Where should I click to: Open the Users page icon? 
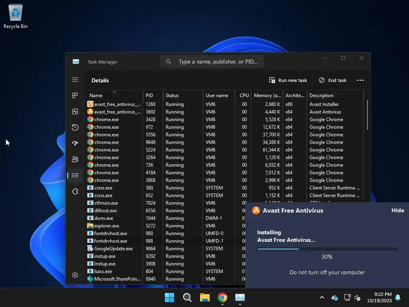[75, 159]
